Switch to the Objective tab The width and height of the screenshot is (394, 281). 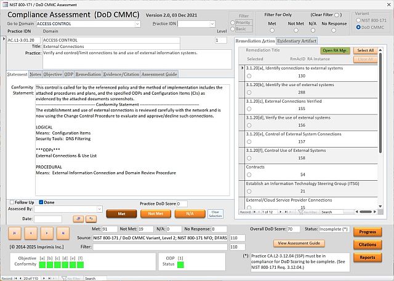[x=52, y=74]
